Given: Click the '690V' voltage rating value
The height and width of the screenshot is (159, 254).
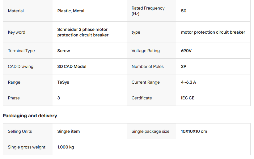Looking at the screenshot, I should 186,51.
